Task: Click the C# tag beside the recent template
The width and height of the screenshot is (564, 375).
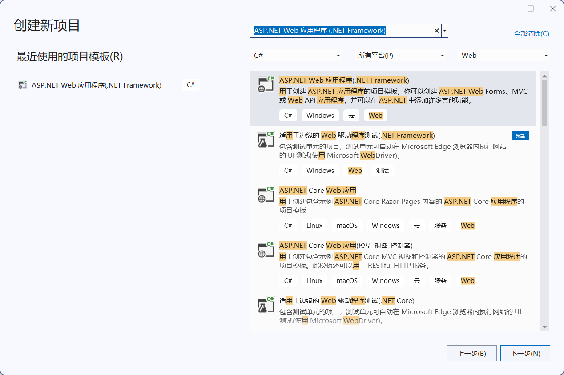Action: [191, 85]
